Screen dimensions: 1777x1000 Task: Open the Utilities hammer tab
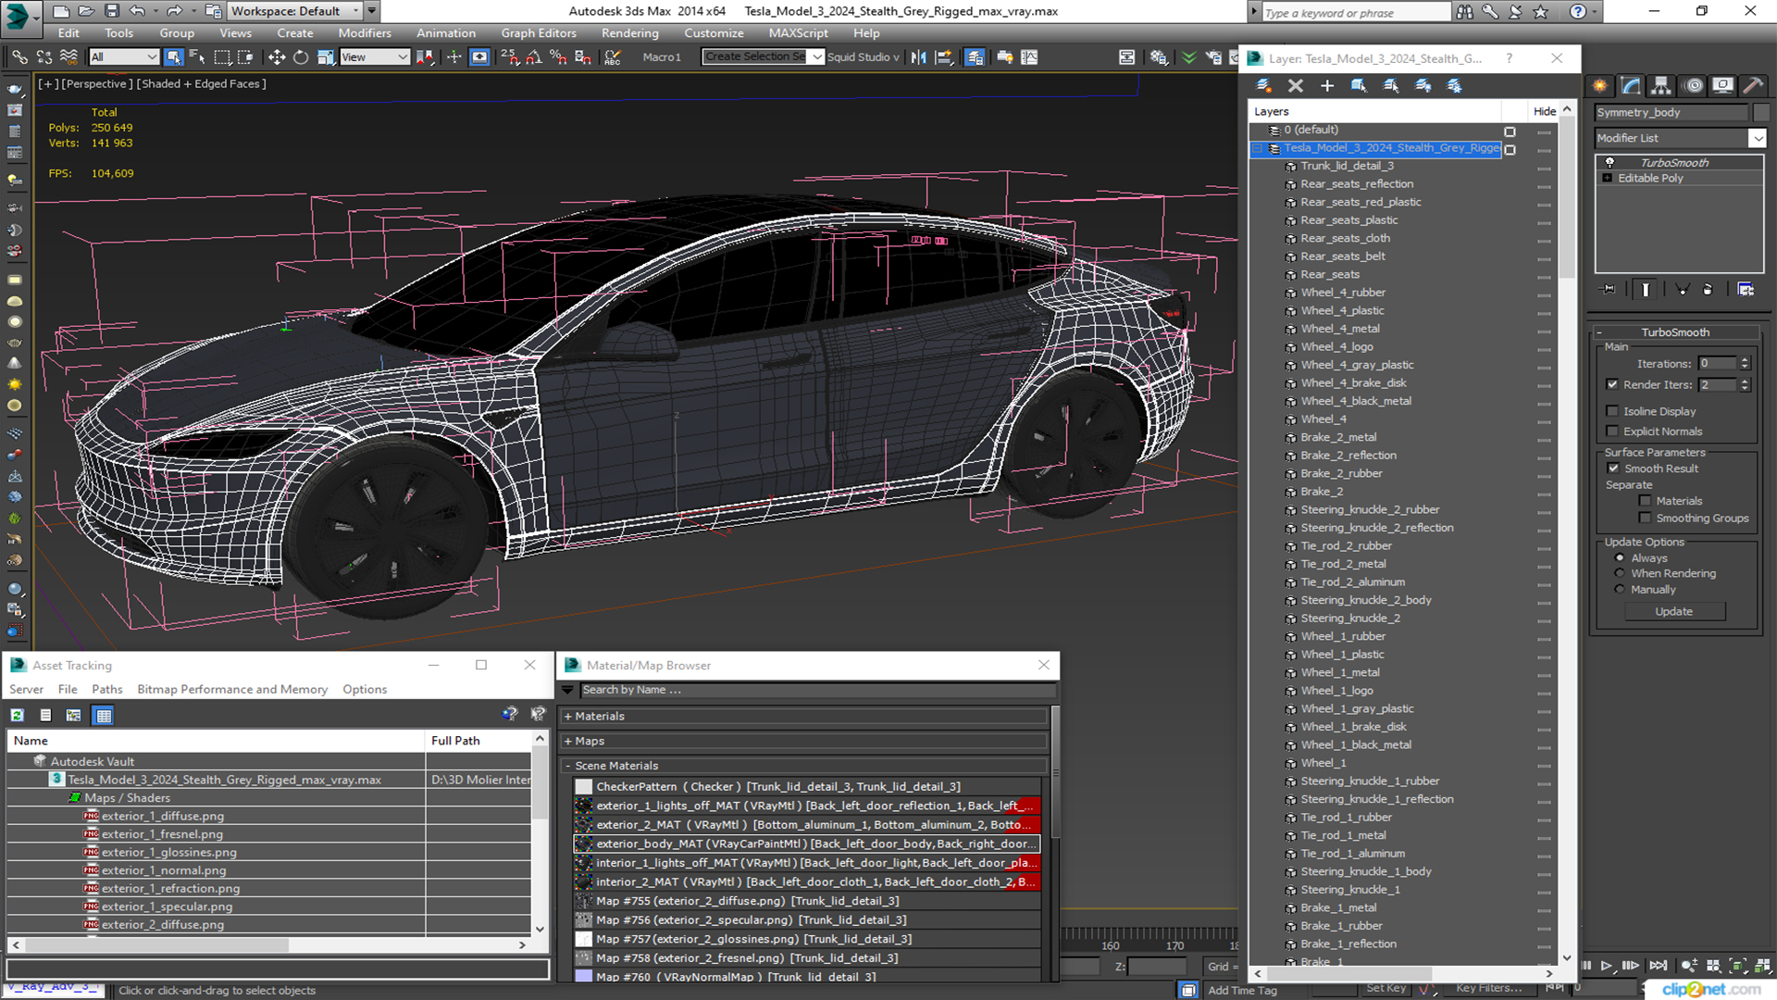1753,85
